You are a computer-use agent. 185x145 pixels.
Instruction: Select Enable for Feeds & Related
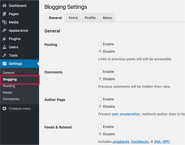(x=100, y=127)
